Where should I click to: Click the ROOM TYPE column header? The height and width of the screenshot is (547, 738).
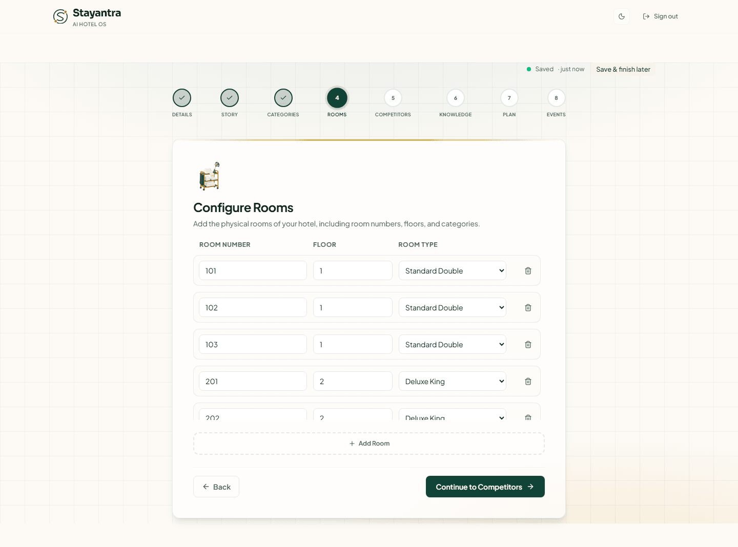coord(418,245)
